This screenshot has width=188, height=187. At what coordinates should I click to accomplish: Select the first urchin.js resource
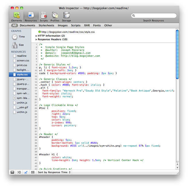click(20, 103)
